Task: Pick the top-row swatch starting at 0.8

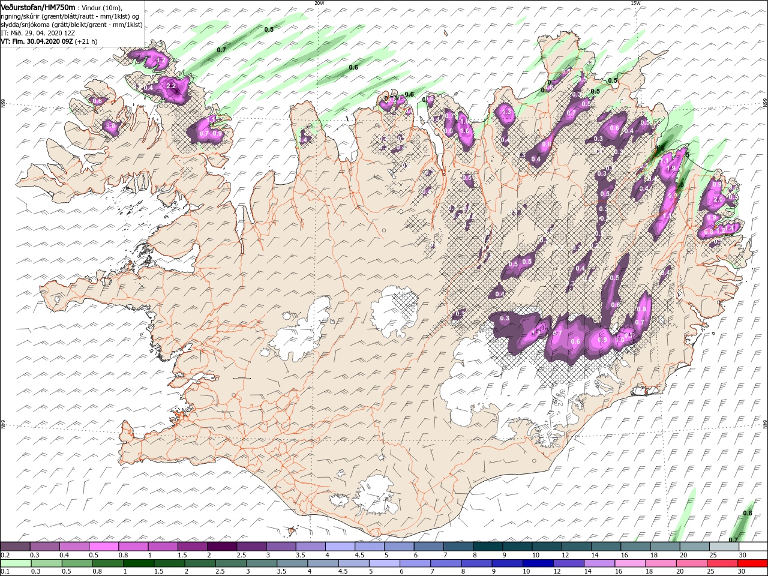Action: pos(133,547)
